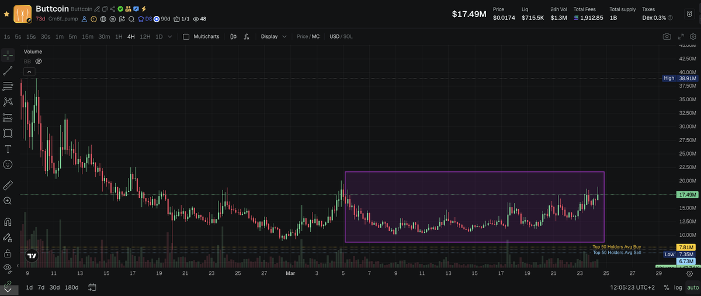Screen dimensions: 701x296
Task: Copy token name using the copy icon
Action: pos(105,9)
